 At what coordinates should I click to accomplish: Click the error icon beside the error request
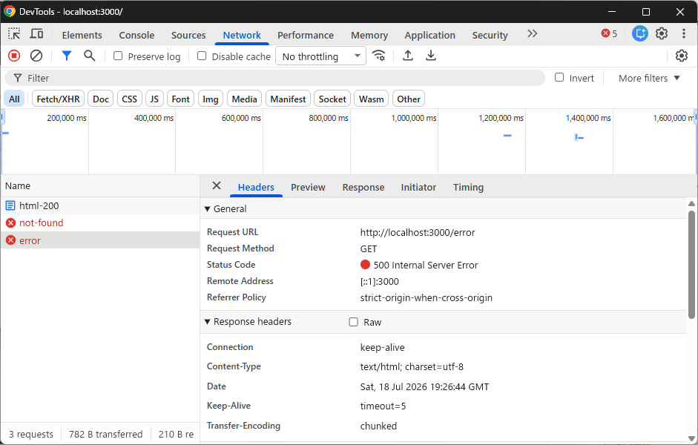tap(10, 241)
